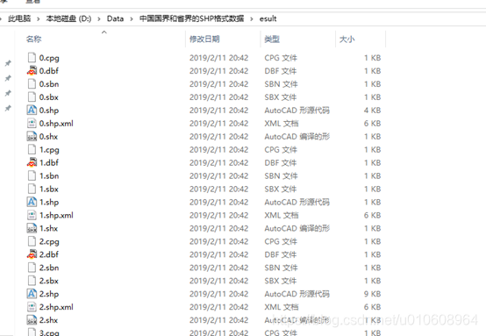Image resolution: width=486 pixels, height=336 pixels.
Task: Click the modified date of 0.cpg
Action: point(218,58)
